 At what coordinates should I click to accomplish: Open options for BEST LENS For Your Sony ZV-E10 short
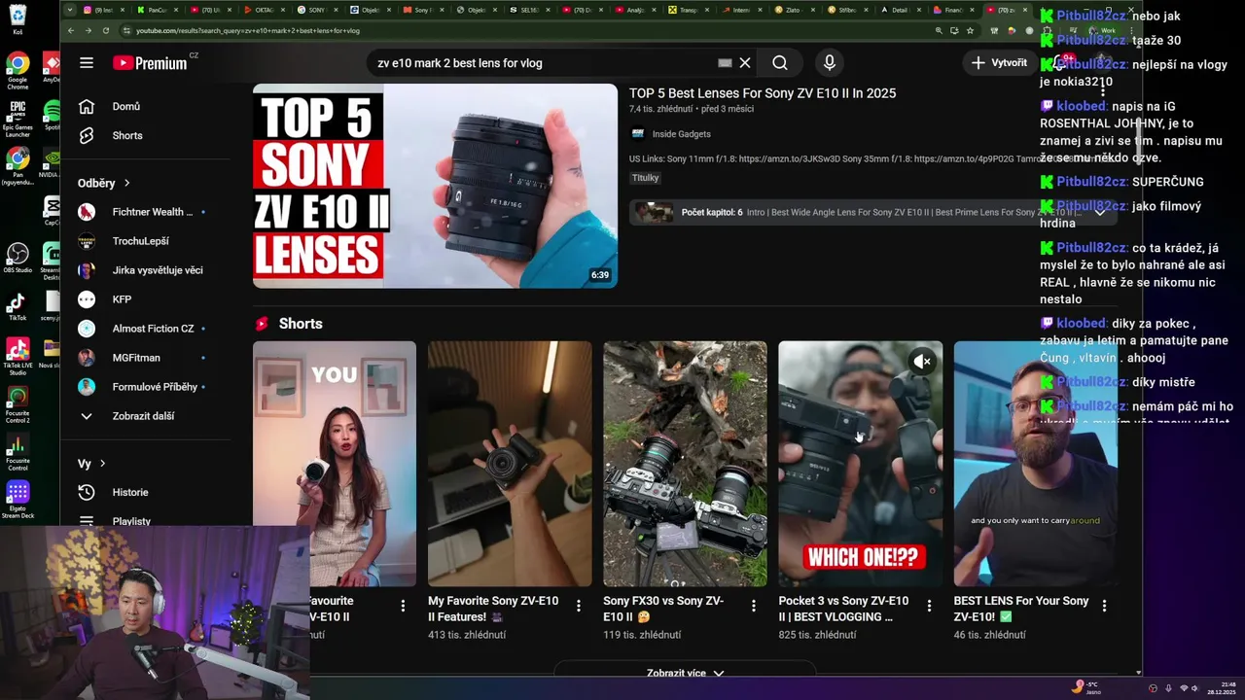[x=1104, y=606]
